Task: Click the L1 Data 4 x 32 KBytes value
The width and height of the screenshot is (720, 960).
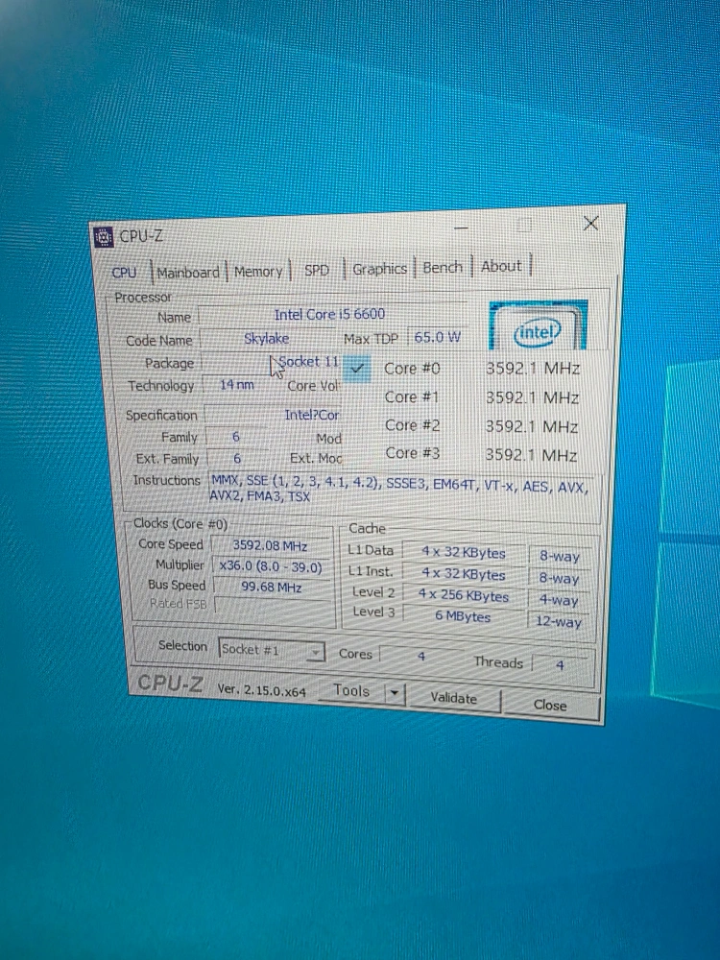Action: point(464,552)
